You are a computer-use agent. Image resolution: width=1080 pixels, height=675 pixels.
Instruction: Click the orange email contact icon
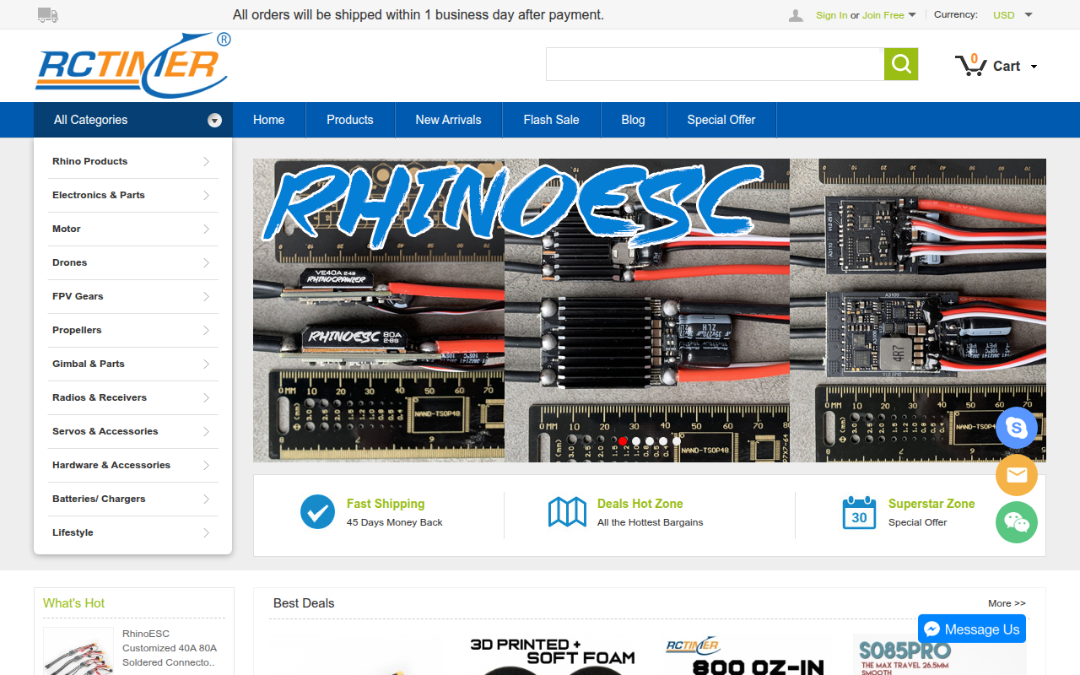(x=1017, y=475)
